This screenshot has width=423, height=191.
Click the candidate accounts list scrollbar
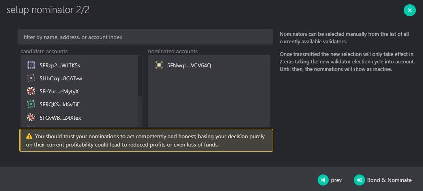tap(140, 76)
